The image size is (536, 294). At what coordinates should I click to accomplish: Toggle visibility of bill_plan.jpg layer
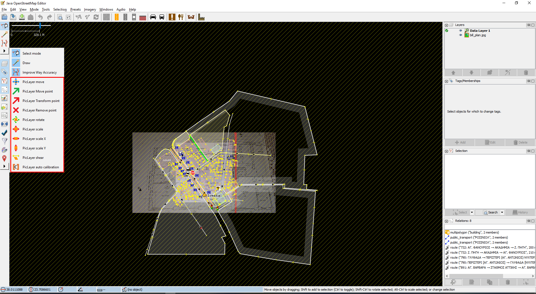coord(461,35)
